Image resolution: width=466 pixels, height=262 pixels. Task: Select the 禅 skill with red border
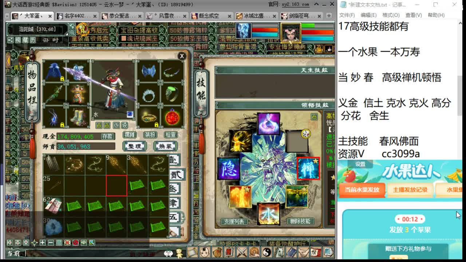(308, 169)
